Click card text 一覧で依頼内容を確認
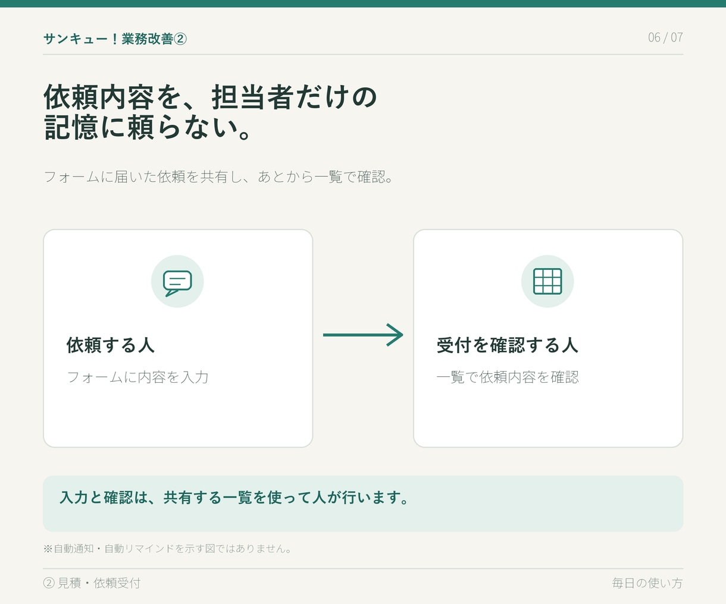 point(508,378)
